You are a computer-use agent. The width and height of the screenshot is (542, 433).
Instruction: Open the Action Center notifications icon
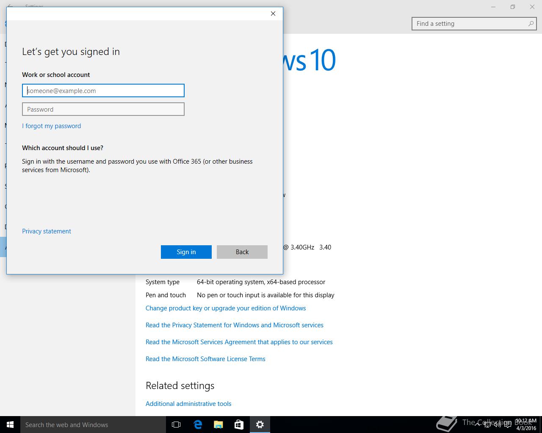[508, 425]
